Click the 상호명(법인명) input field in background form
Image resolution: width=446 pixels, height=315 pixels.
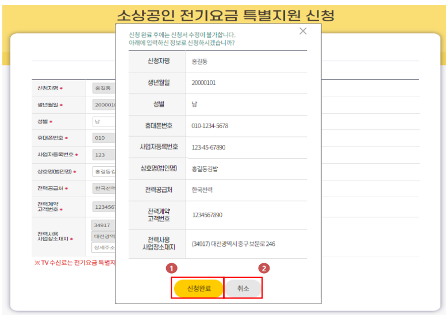[x=104, y=172]
